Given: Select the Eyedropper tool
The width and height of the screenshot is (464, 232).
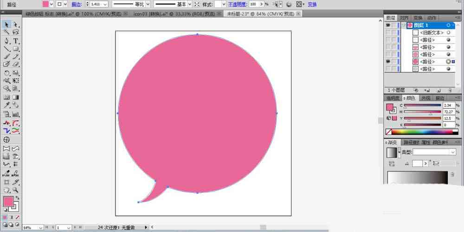Looking at the screenshot, I should click(7, 105).
